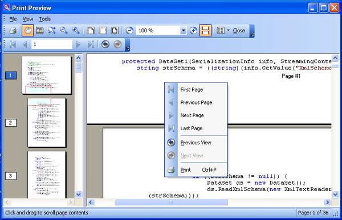This screenshot has height=220, width=342.
Task: Open the multiple pages dropdown arrow
Action: tap(229, 31)
